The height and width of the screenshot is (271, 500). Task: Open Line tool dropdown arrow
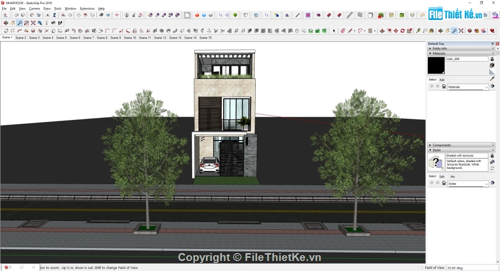(355, 31)
